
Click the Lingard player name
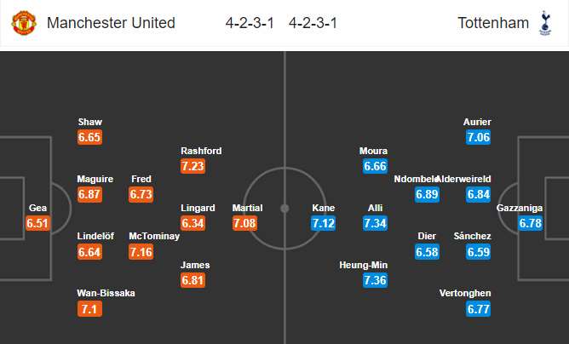click(198, 208)
